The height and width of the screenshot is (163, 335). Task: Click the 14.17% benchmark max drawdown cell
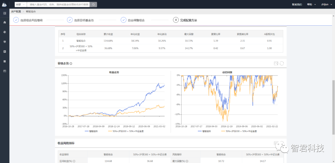pyautogui.click(x=189, y=48)
